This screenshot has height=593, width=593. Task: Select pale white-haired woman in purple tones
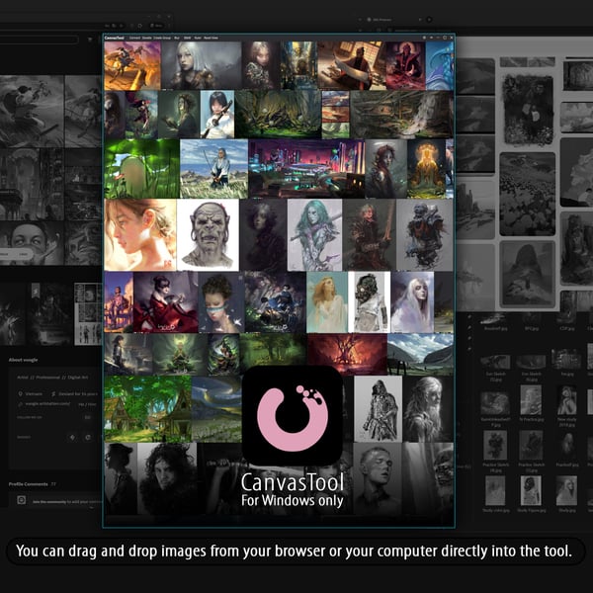pos(412,302)
